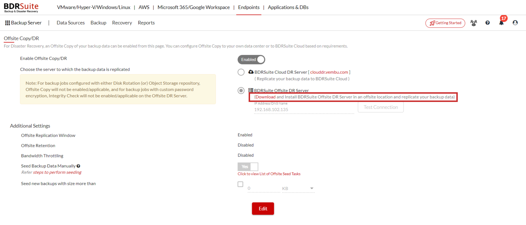526x225 pixels.
Task: Click the red Edit button
Action: click(263, 208)
